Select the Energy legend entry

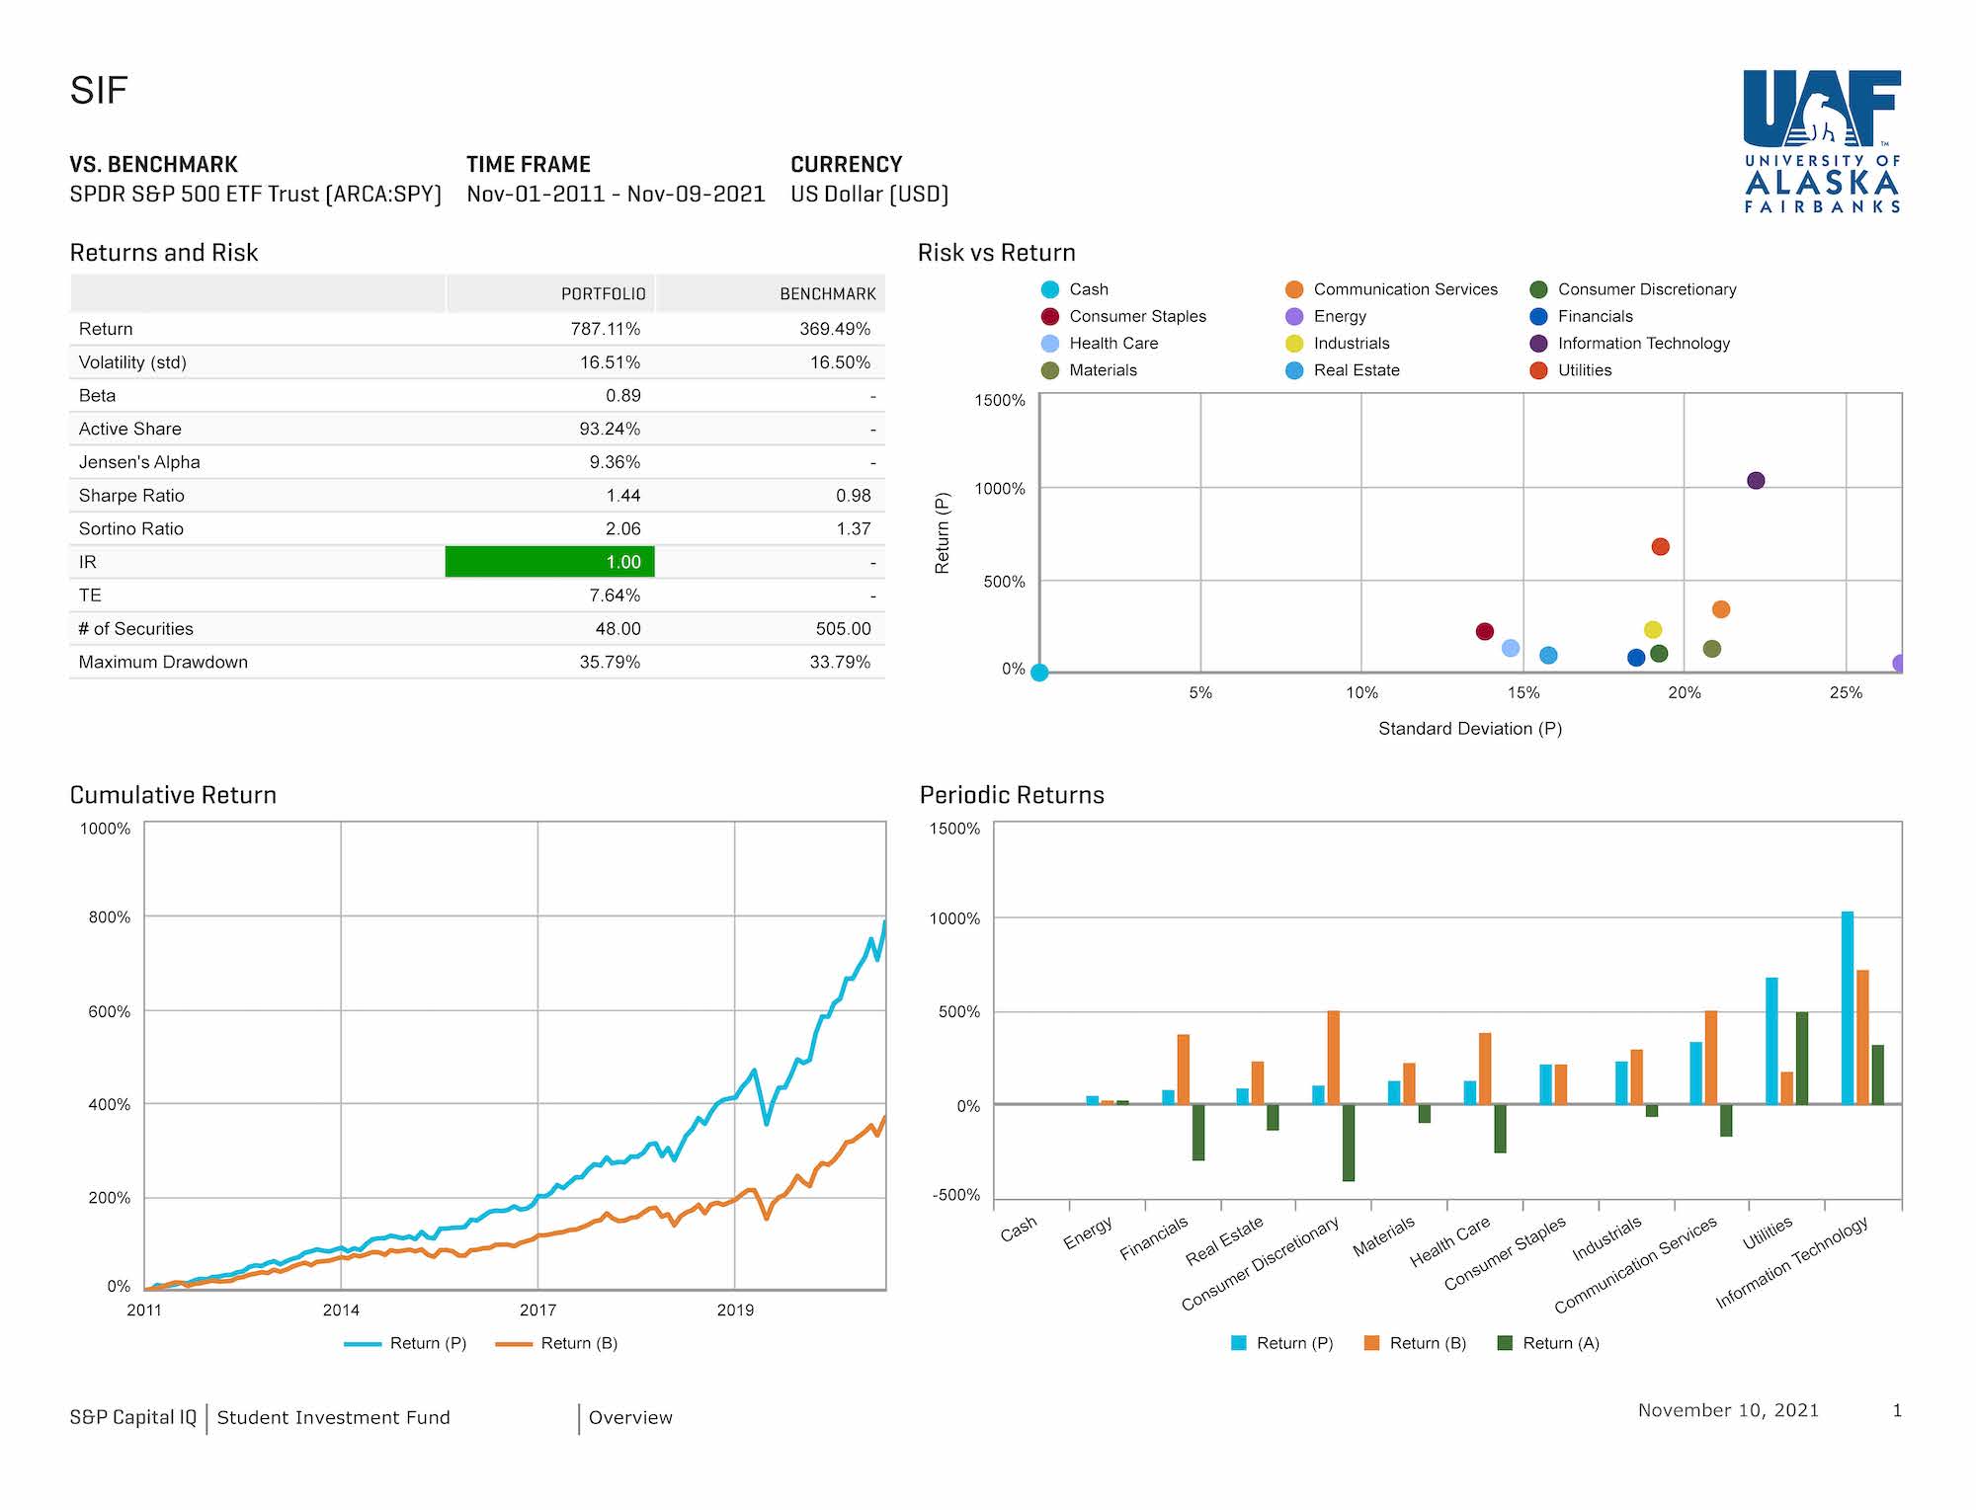(x=1339, y=317)
